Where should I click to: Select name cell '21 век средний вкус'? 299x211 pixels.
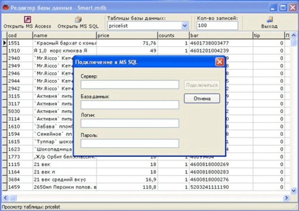[65, 180]
